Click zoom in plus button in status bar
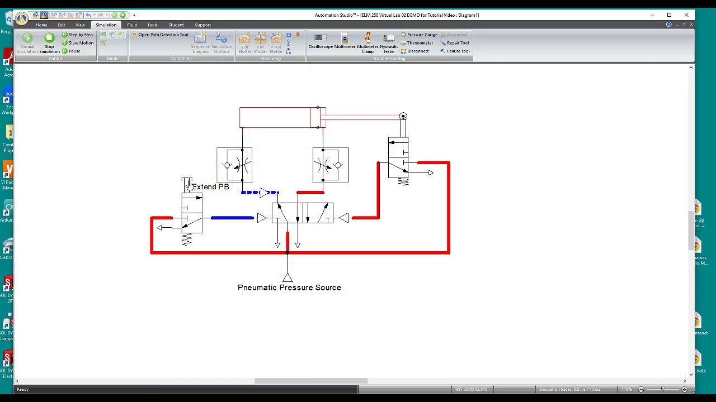Image resolution: width=716 pixels, height=402 pixels. coord(684,389)
